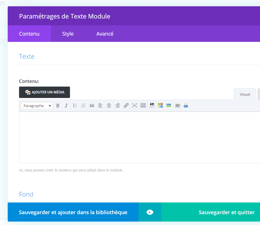The image size is (260, 225).
Task: Insert a hyperlink
Action: [126, 105]
